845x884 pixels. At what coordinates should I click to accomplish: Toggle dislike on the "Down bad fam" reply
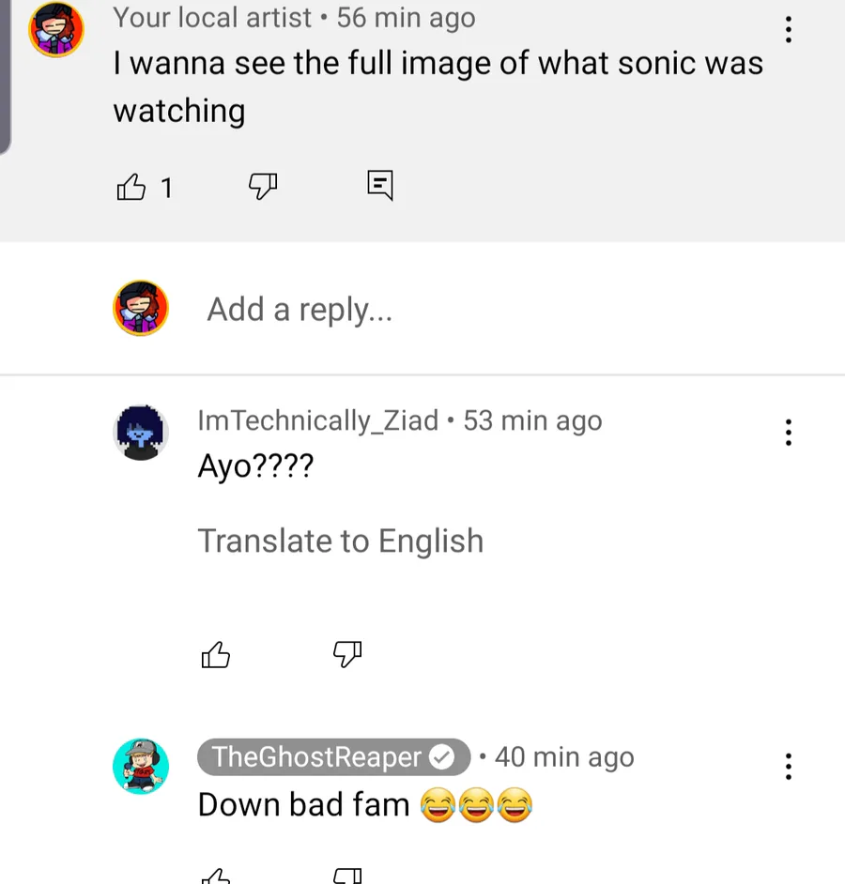tap(347, 876)
